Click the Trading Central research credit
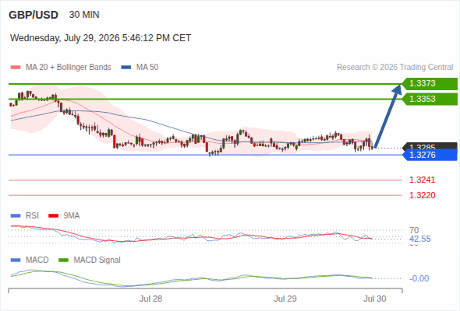This screenshot has width=460, height=311. click(395, 68)
